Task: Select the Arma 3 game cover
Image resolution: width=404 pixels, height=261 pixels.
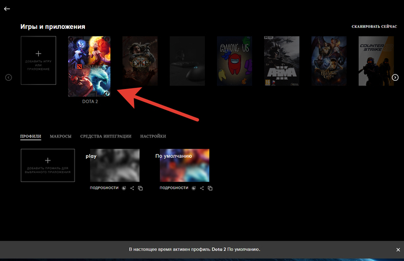Action: tap(282, 61)
